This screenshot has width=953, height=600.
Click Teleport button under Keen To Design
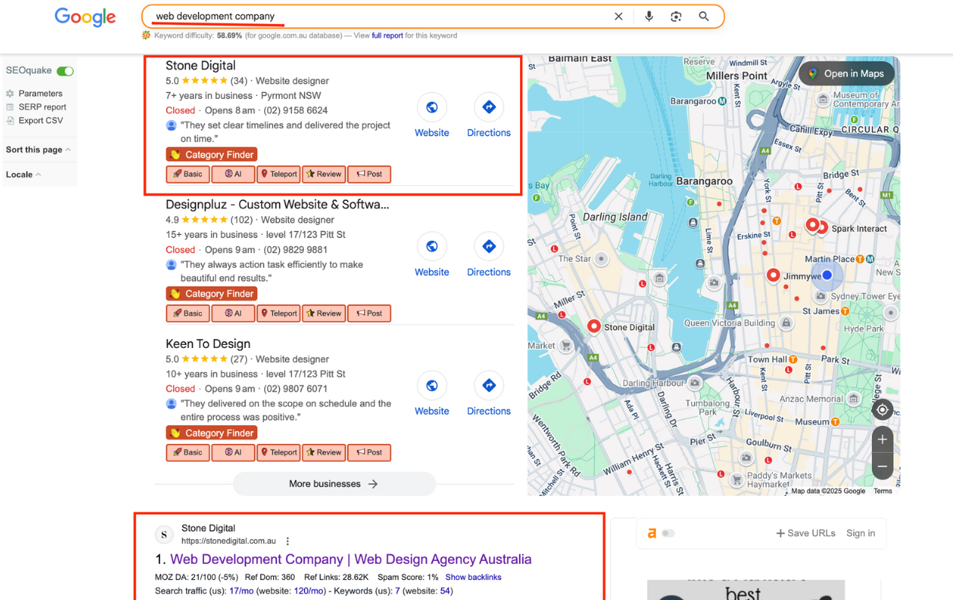click(278, 452)
